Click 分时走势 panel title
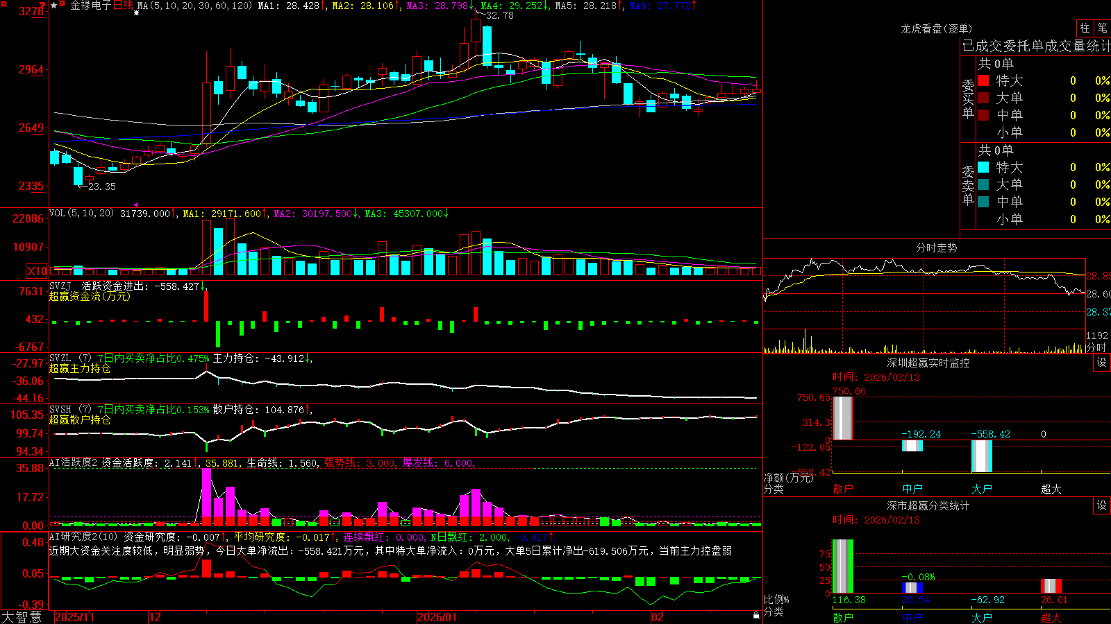Viewport: 1111px width, 624px height. click(937, 248)
